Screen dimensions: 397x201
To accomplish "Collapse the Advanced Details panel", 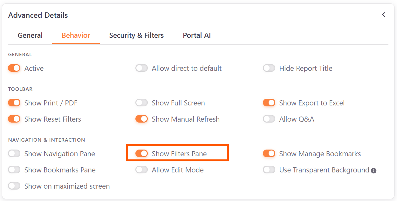I will pos(383,15).
